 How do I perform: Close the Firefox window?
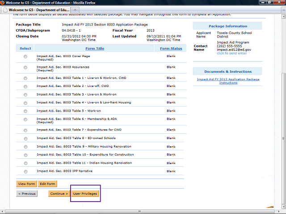click(x=279, y=2)
